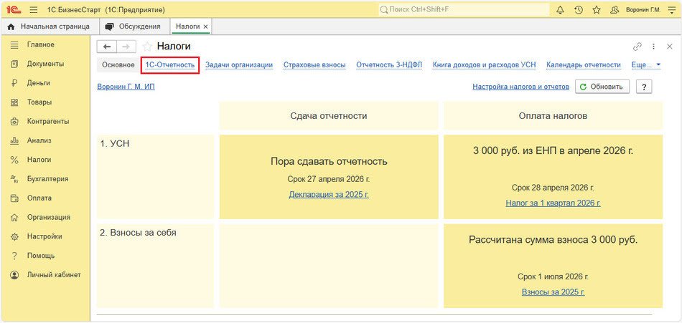Navigate forward with the right arrow button

pyautogui.click(x=126, y=47)
